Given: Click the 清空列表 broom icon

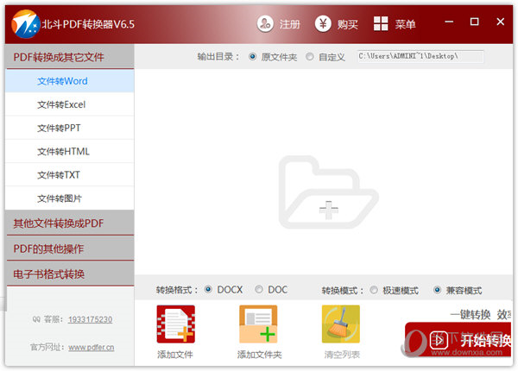Looking at the screenshot, I should coord(341,324).
